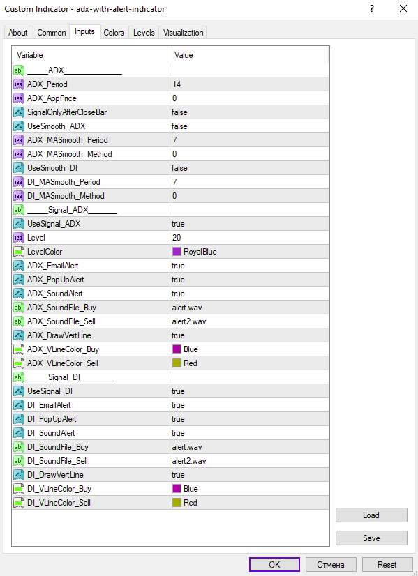This screenshot has height=576, width=418.
Task: Click the integer icon beside ADX_Period
Action: pyautogui.click(x=19, y=84)
